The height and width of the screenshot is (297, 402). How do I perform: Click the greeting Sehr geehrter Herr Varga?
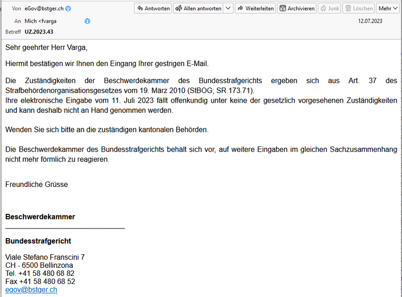[46, 48]
